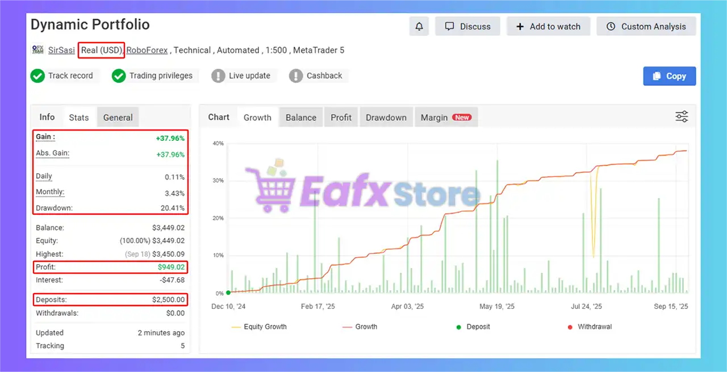Toggle Equity Growth series in legend
The width and height of the screenshot is (727, 372).
(259, 327)
